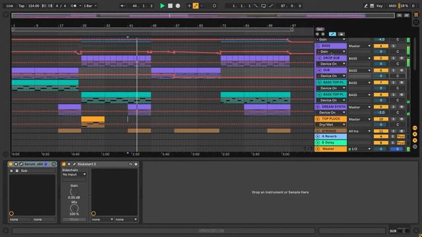Toggle the blue Automation Mode button
Viewport: 422px width, 237px height.
pos(332,34)
